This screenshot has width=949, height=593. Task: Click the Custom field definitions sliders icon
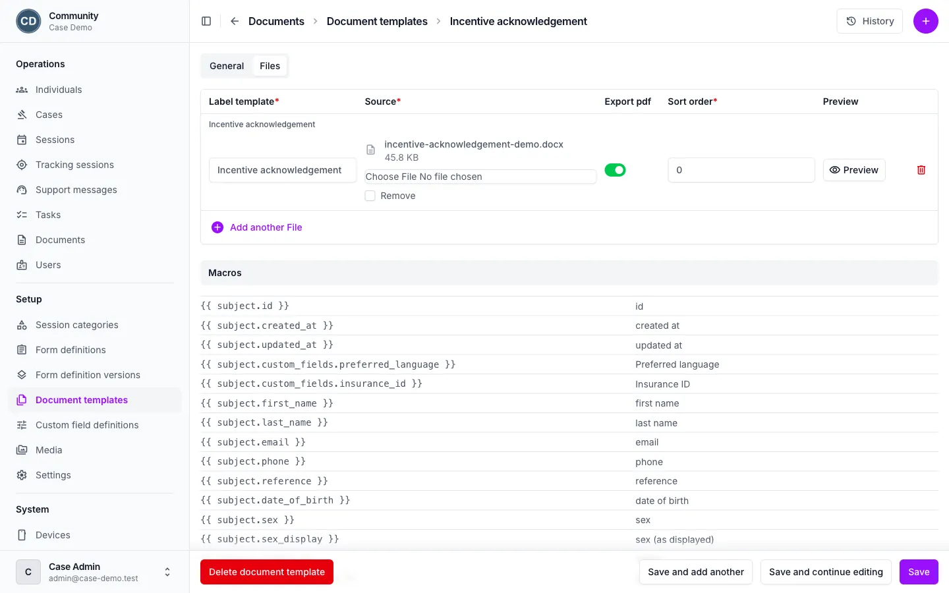click(x=22, y=425)
